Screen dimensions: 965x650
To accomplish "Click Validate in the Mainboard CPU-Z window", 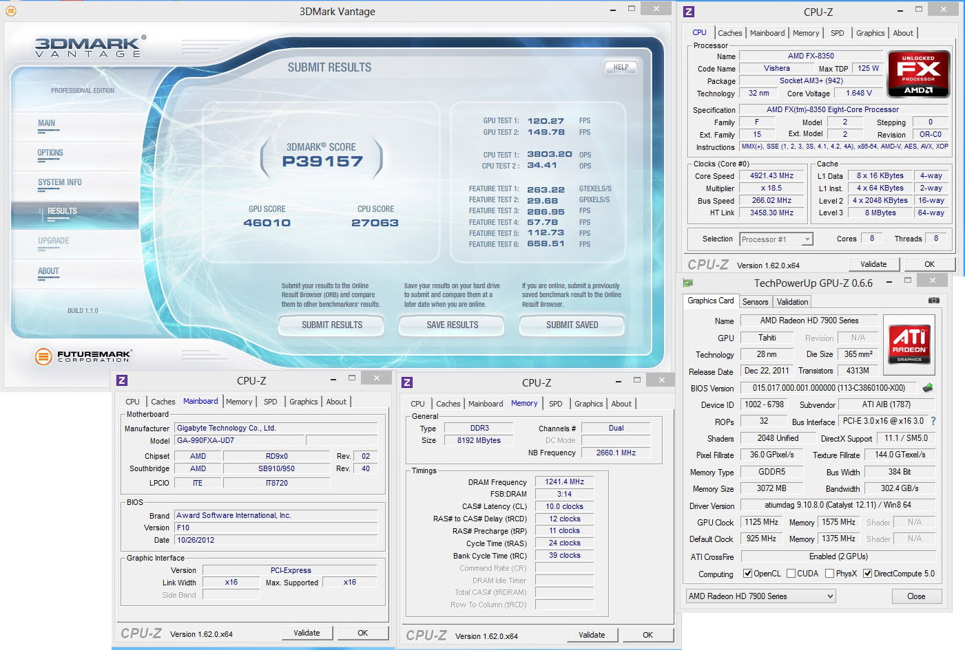I will [x=307, y=633].
